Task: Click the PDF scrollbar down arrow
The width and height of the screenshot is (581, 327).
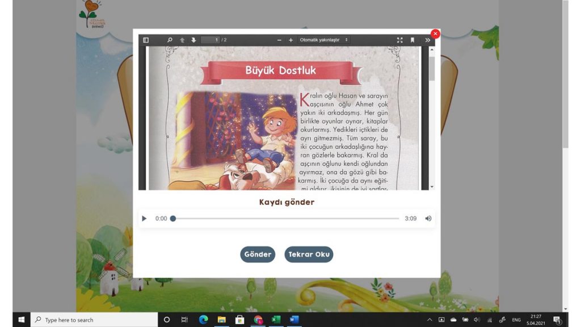Action: point(432,187)
